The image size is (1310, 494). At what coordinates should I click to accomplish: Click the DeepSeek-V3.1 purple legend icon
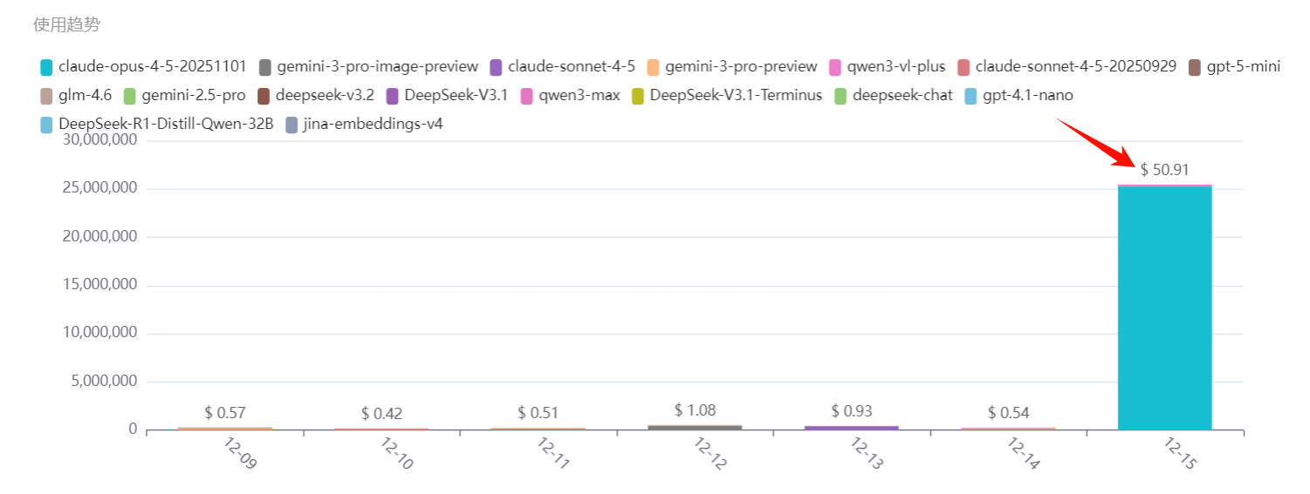tap(392, 95)
